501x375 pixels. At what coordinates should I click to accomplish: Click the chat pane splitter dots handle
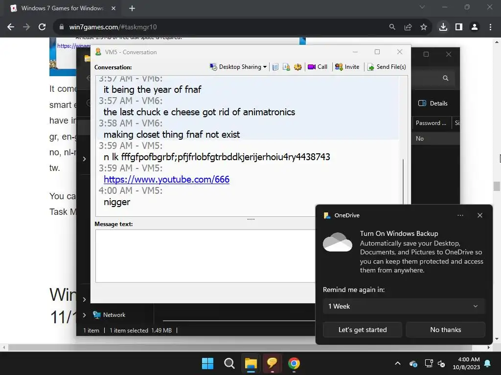click(x=251, y=219)
